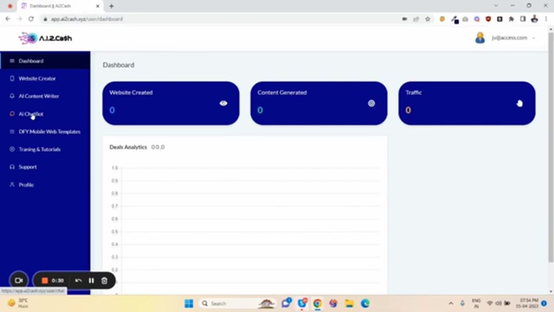Click the user avatar icon in header

point(480,38)
